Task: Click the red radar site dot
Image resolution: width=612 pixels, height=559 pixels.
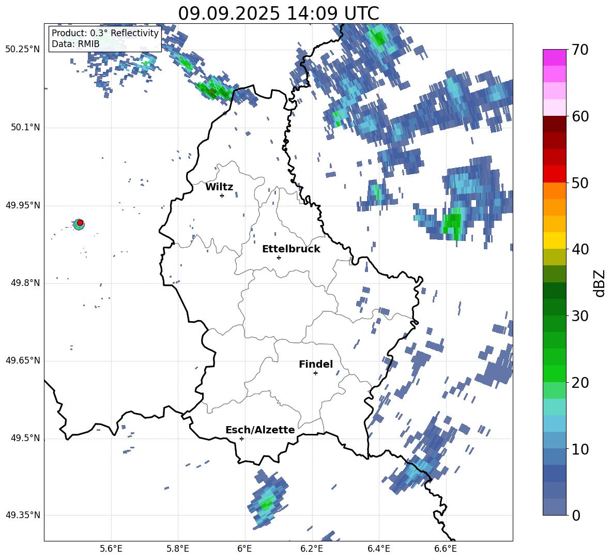Action: click(x=80, y=222)
